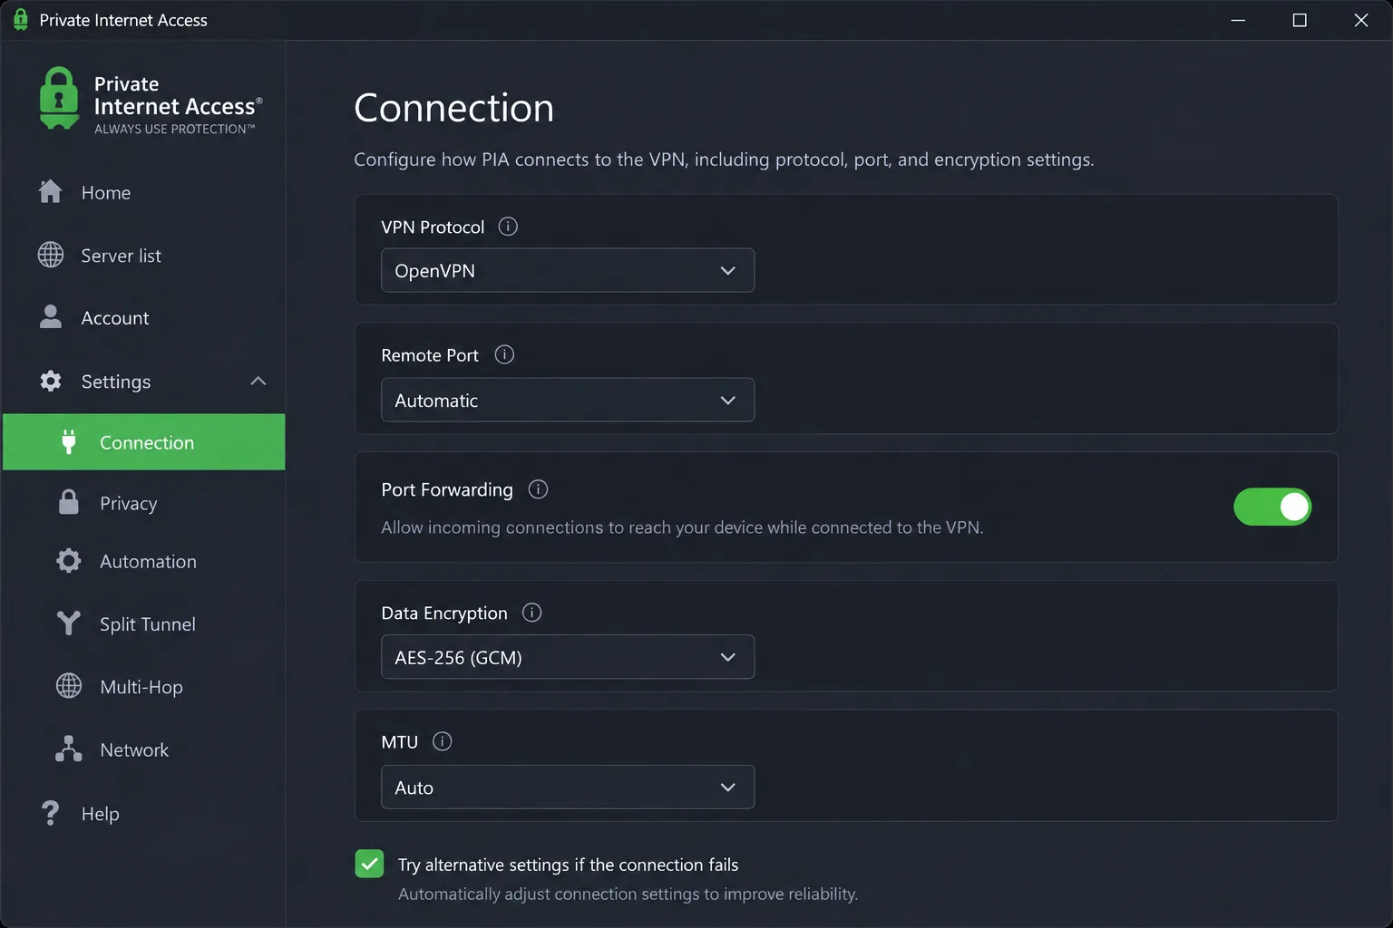Viewport: 1393px width, 928px height.
Task: Open Network settings
Action: (144, 749)
